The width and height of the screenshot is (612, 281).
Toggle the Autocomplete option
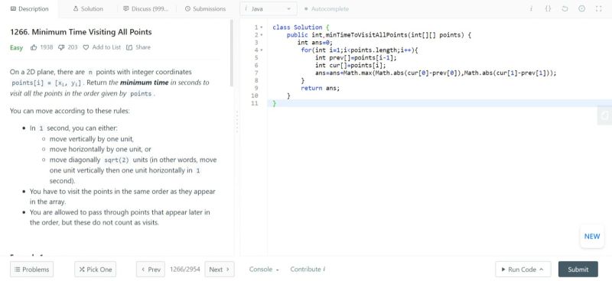327,8
